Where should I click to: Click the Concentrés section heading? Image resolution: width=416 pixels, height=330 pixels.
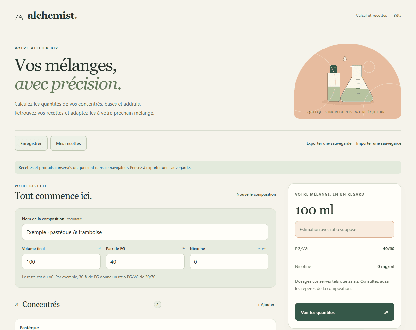[x=41, y=304]
